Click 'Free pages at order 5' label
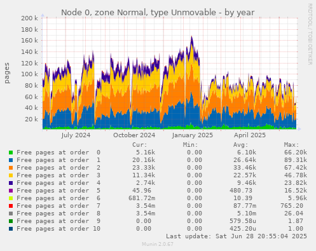The height and width of the screenshot is (251, 316). tap(58, 191)
